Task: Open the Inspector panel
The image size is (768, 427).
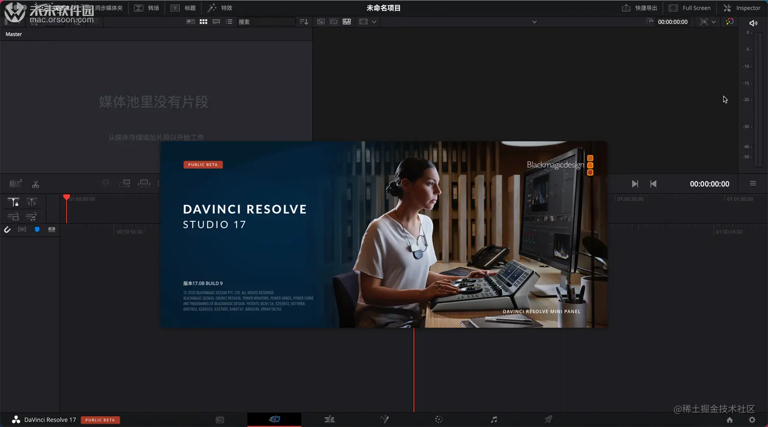Action: 742,8
